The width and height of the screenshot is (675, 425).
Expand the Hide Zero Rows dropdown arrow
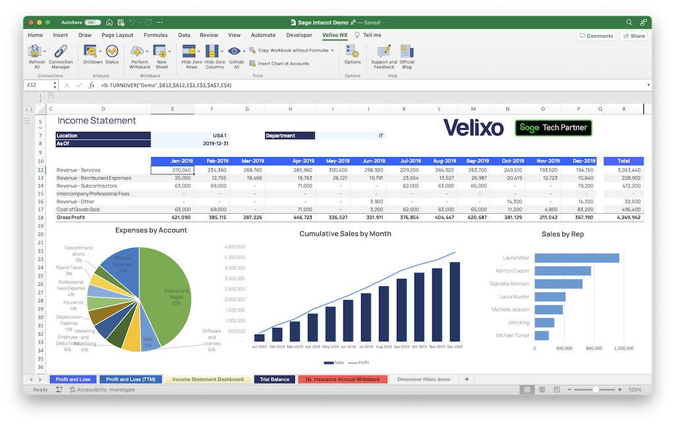pos(199,51)
